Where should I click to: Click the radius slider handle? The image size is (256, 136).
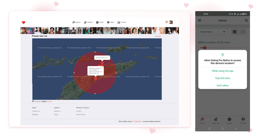coord(205,48)
